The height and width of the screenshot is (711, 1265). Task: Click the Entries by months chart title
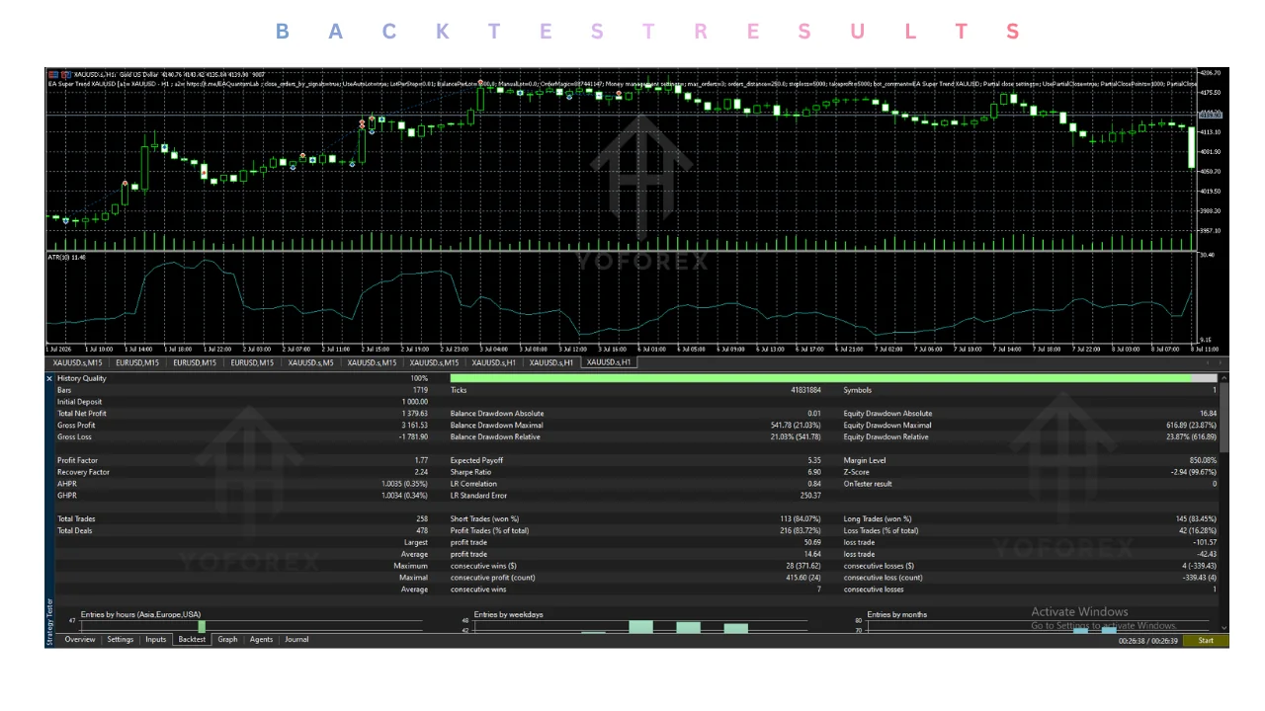(898, 614)
